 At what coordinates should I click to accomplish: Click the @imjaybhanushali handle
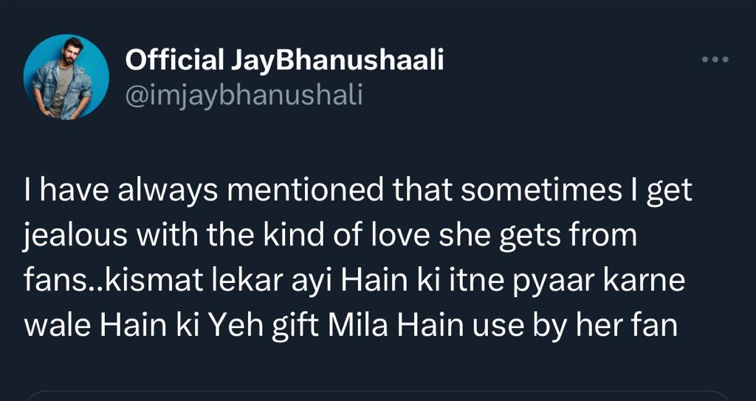click(244, 94)
